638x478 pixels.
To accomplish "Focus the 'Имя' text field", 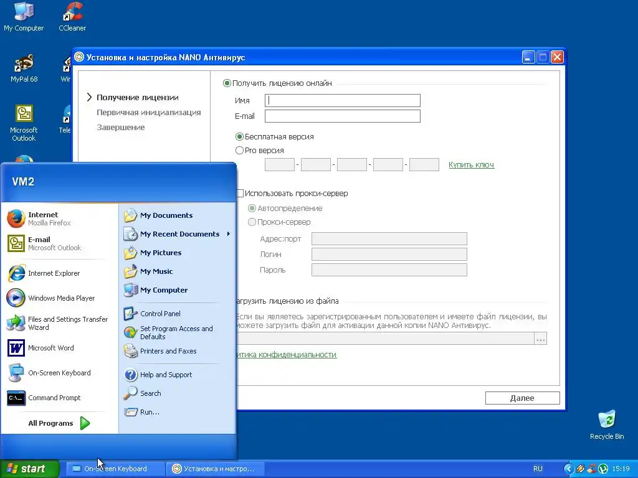I will click(x=342, y=100).
